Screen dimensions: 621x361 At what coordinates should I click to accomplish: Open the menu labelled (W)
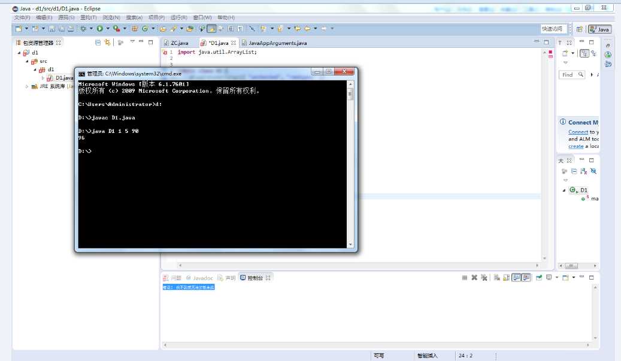[202, 17]
